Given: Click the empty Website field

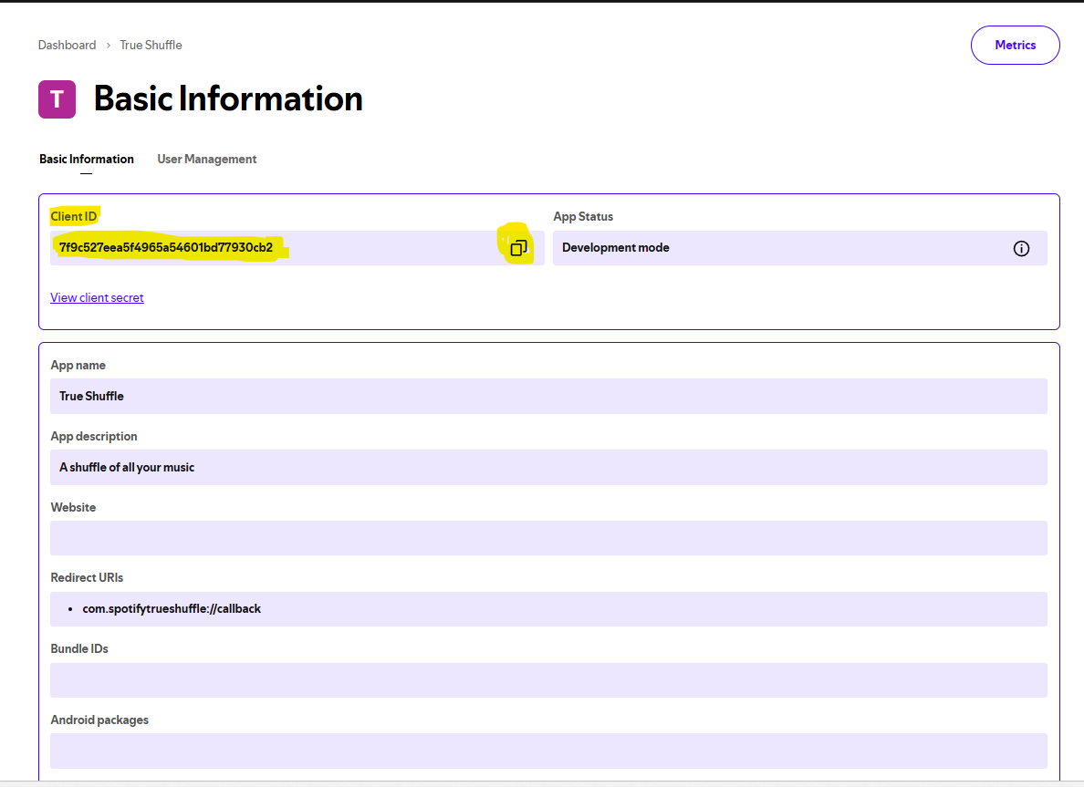Looking at the screenshot, I should click(549, 538).
